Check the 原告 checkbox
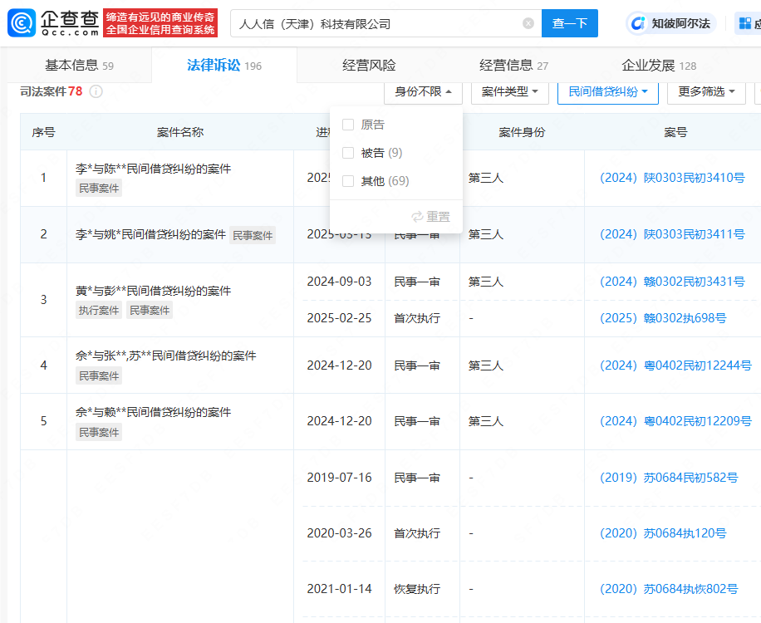 [x=348, y=125]
